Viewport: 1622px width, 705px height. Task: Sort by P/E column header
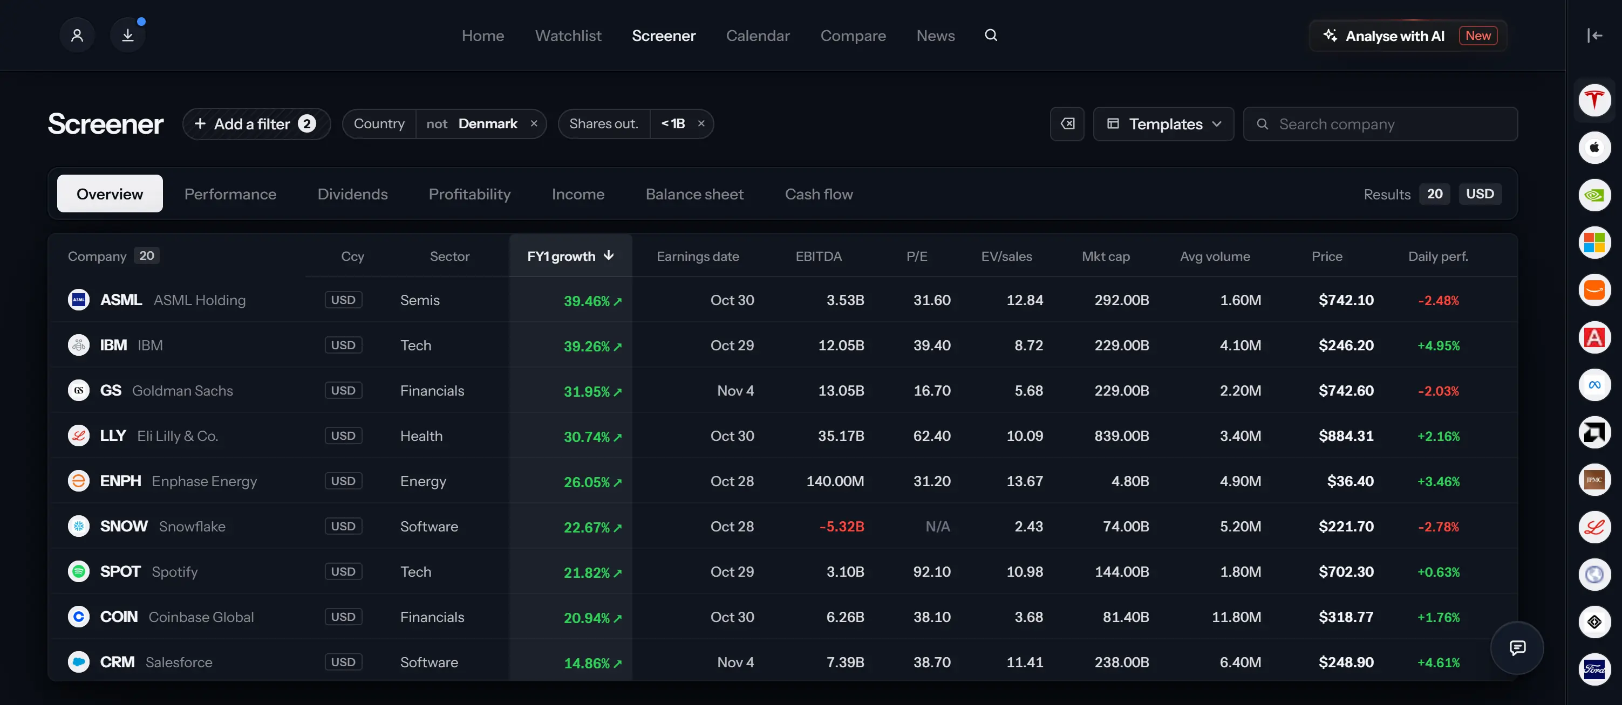[x=917, y=256]
